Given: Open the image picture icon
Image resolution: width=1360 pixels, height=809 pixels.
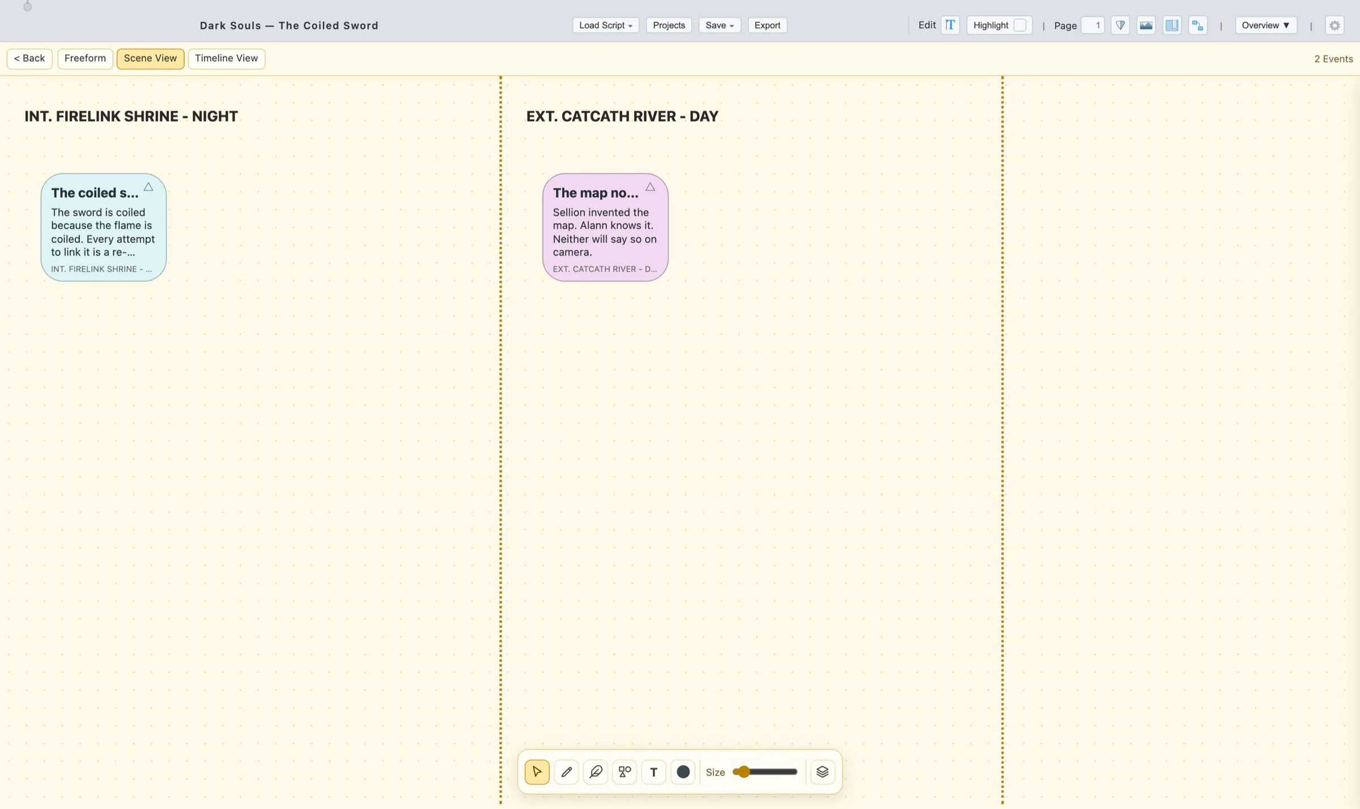Looking at the screenshot, I should point(1146,25).
